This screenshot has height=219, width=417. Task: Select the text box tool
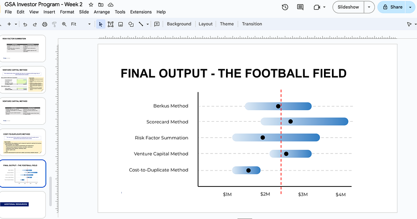111,24
